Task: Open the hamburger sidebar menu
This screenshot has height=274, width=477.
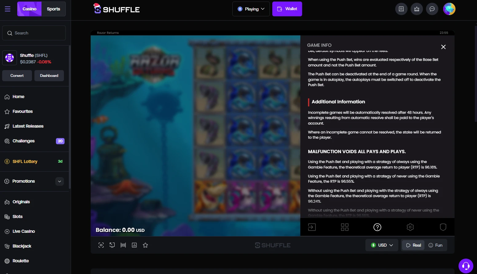Action: tap(8, 9)
